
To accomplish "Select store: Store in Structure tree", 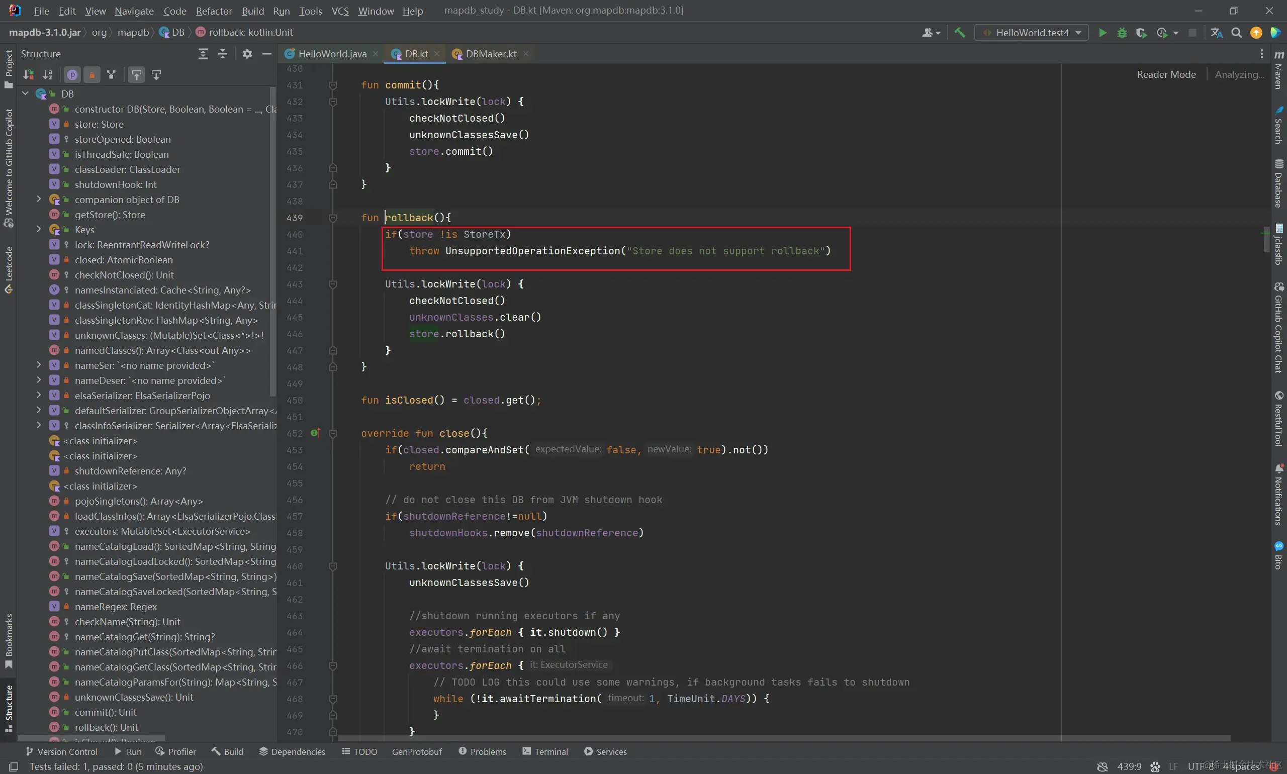I will [99, 124].
